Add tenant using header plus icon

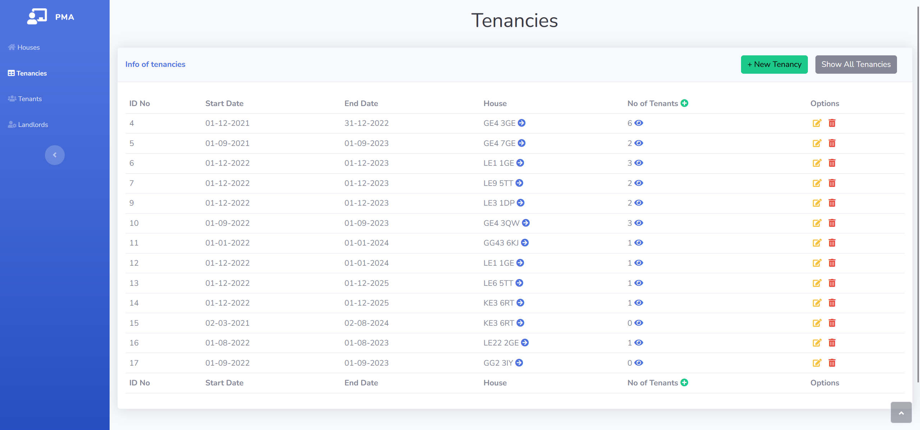tap(685, 103)
